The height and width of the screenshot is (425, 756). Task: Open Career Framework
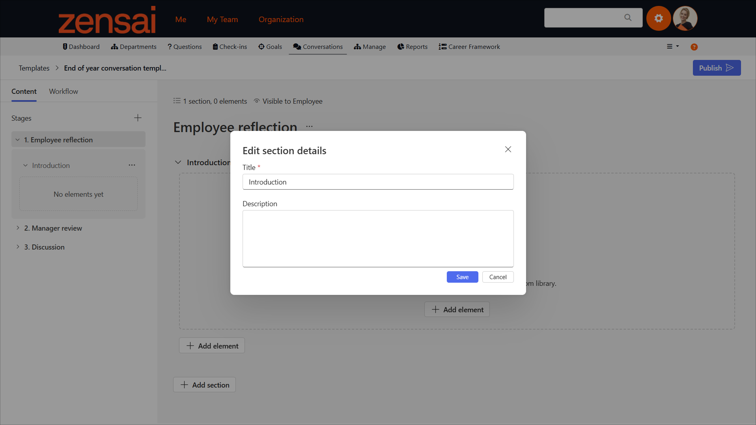click(469, 47)
